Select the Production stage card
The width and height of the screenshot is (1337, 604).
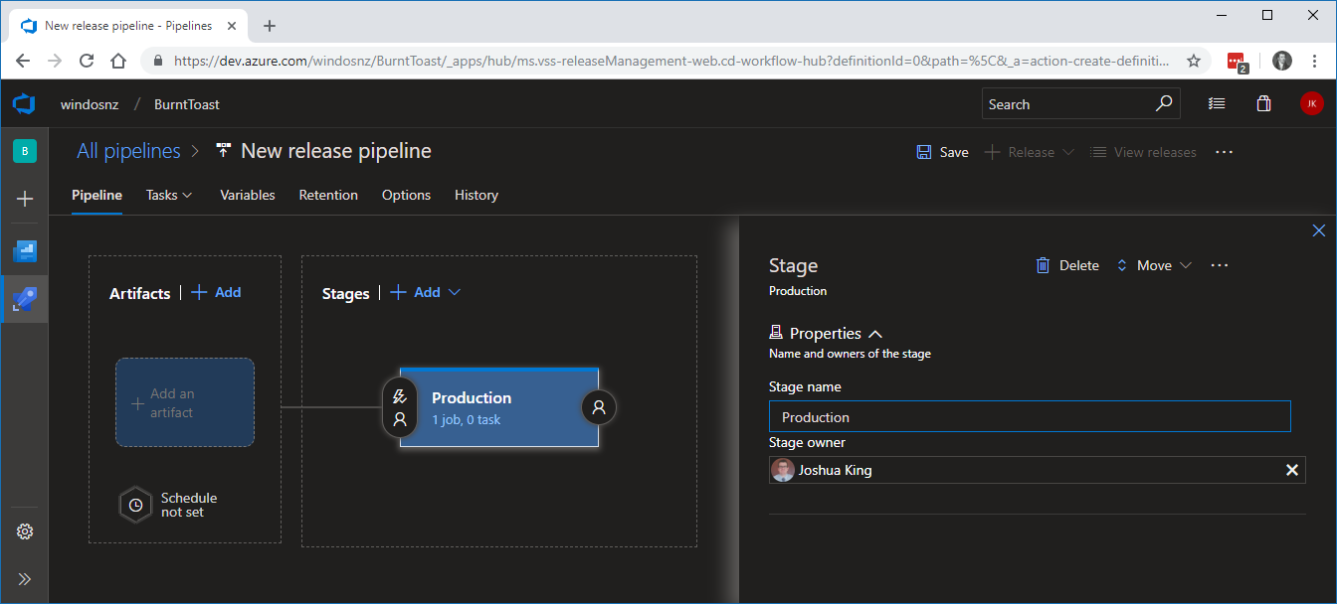tap(499, 407)
